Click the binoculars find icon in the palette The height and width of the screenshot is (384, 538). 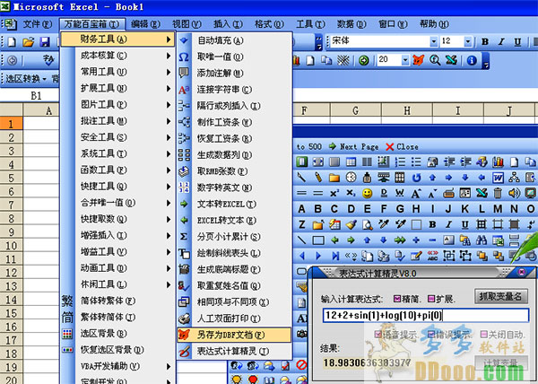482,240
